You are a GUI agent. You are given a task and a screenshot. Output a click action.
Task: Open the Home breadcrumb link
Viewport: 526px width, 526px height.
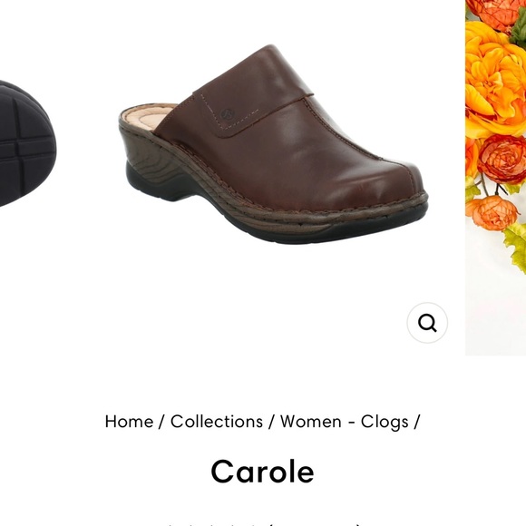pyautogui.click(x=129, y=422)
